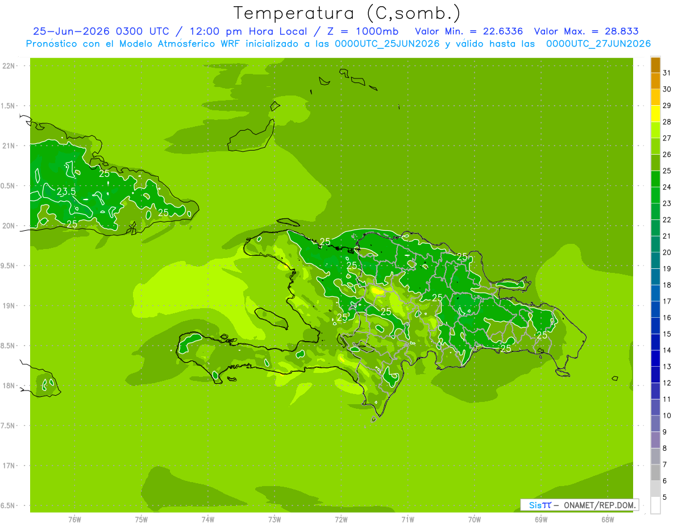Click the legend value '18'

[667, 285]
